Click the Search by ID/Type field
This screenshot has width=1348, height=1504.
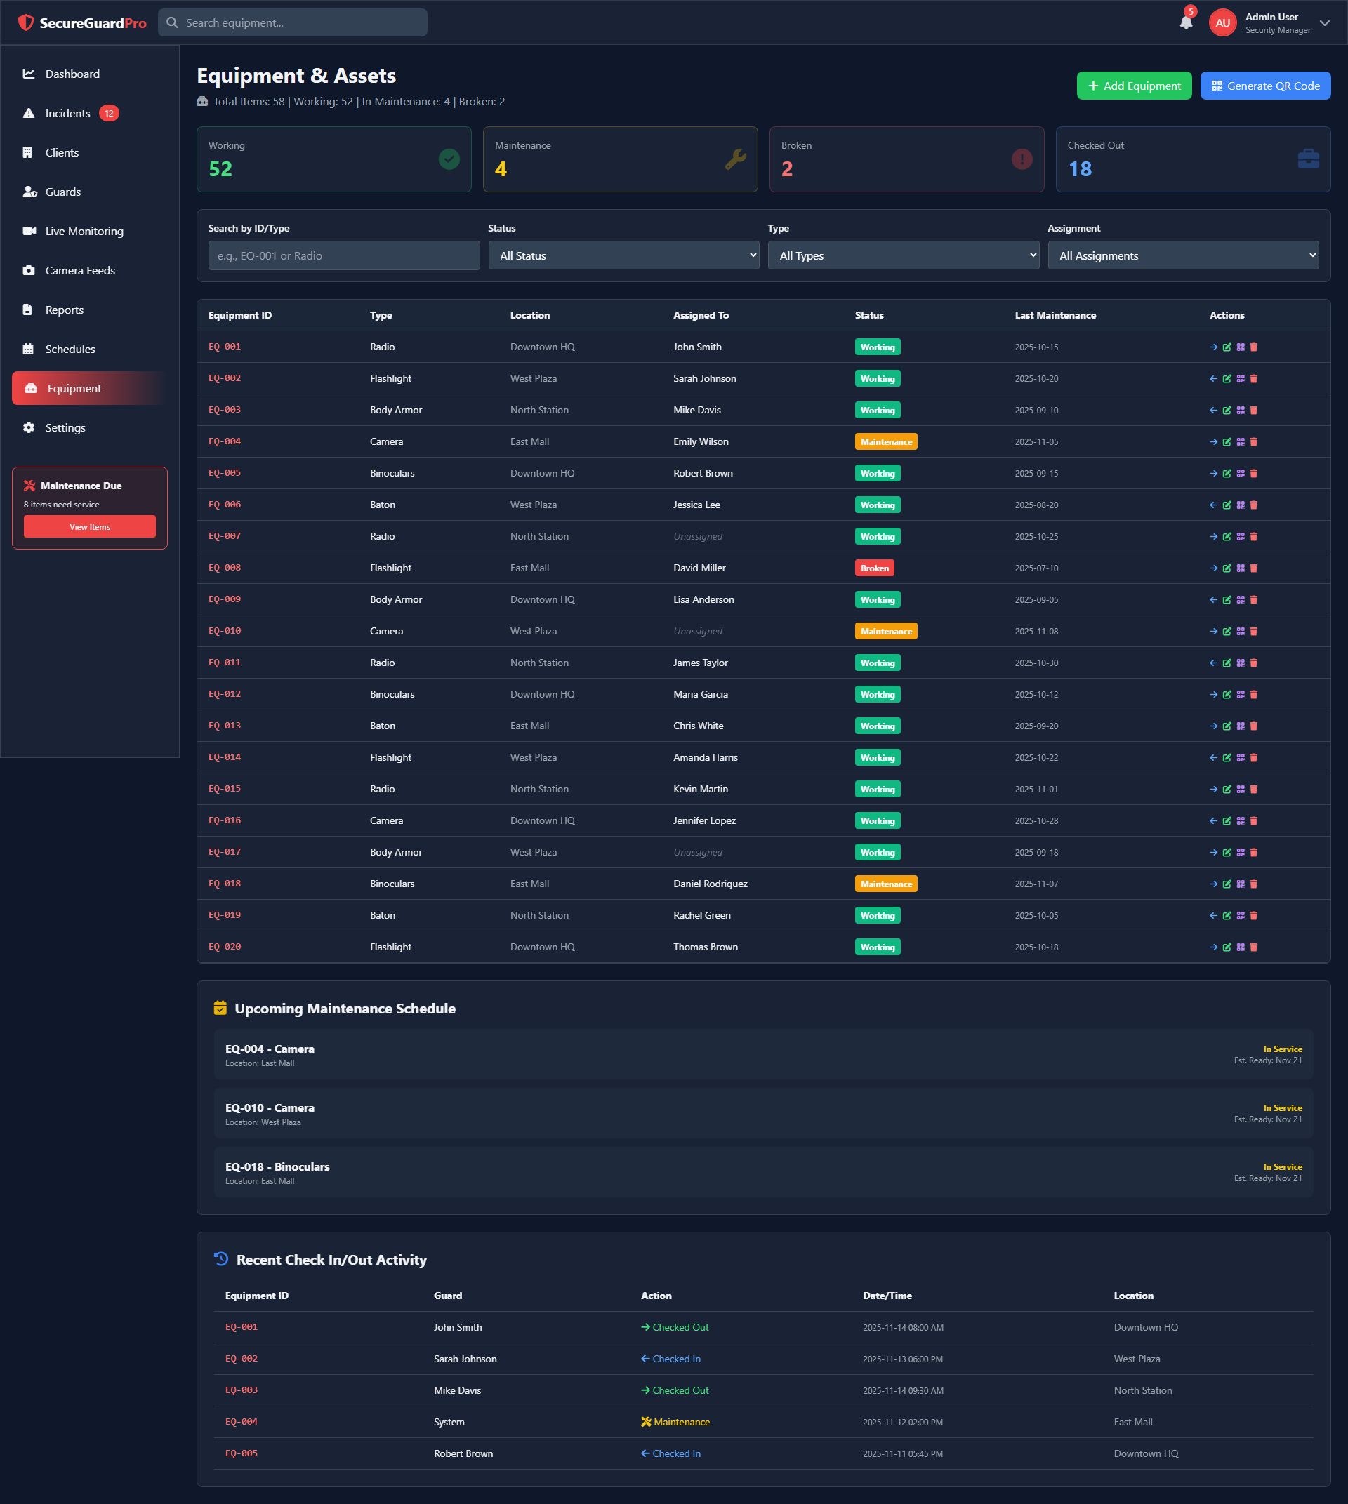pyautogui.click(x=343, y=255)
